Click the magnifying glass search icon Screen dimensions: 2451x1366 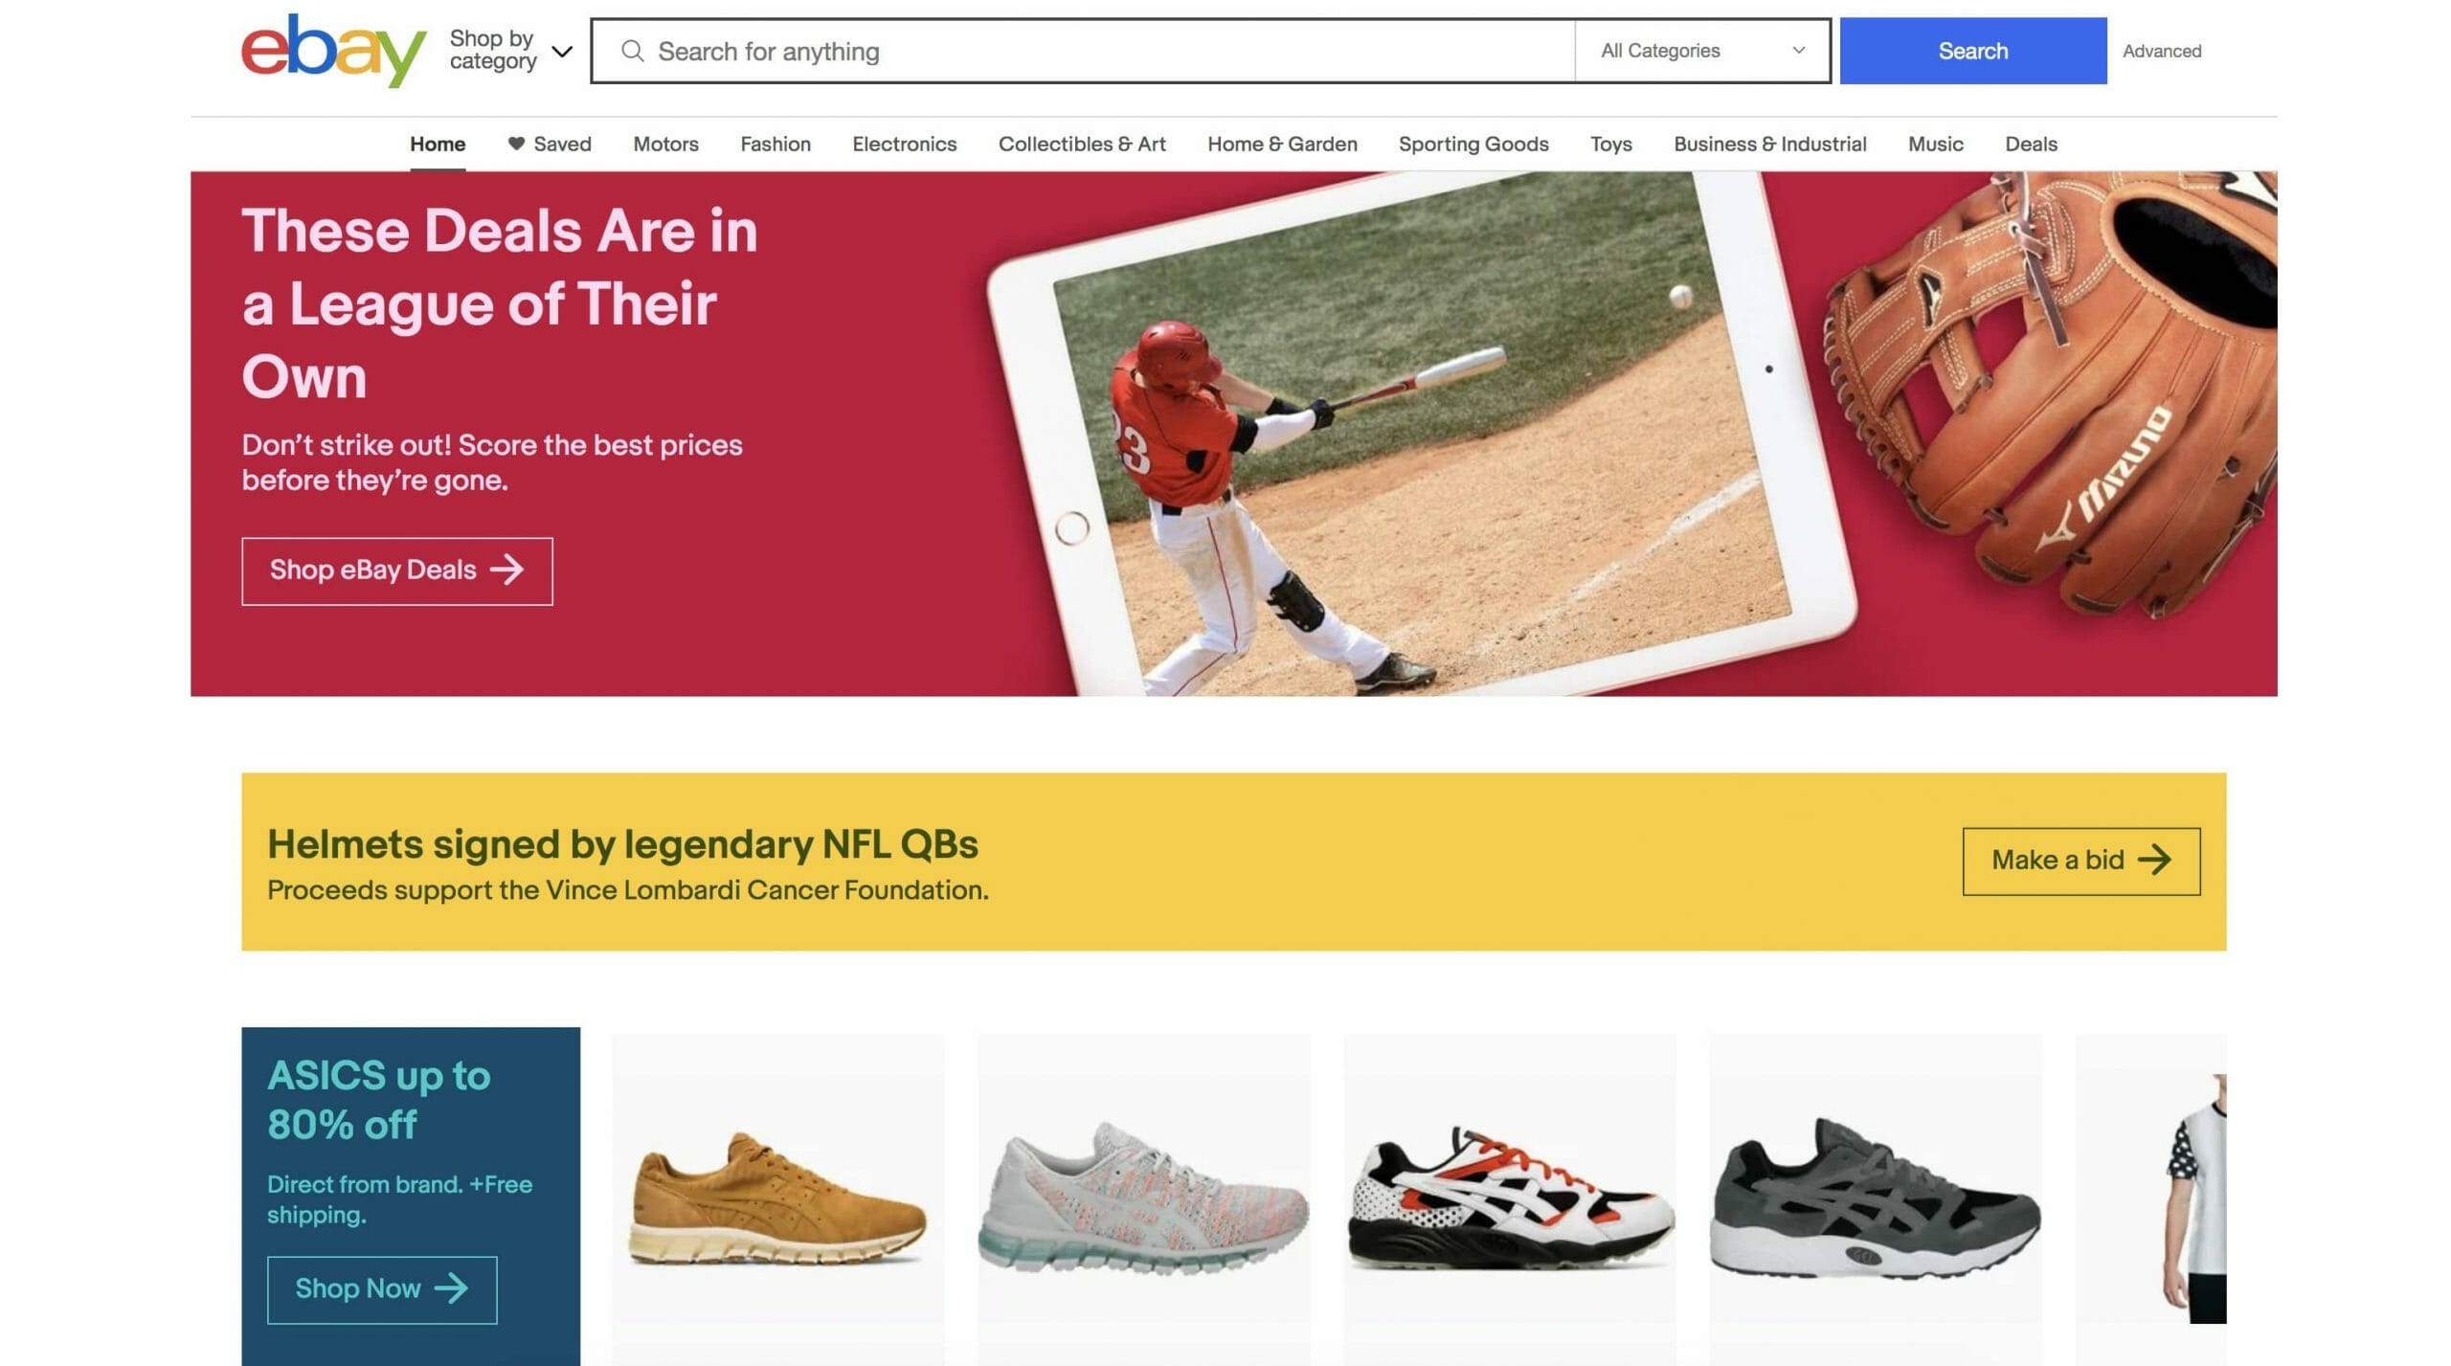(x=632, y=51)
